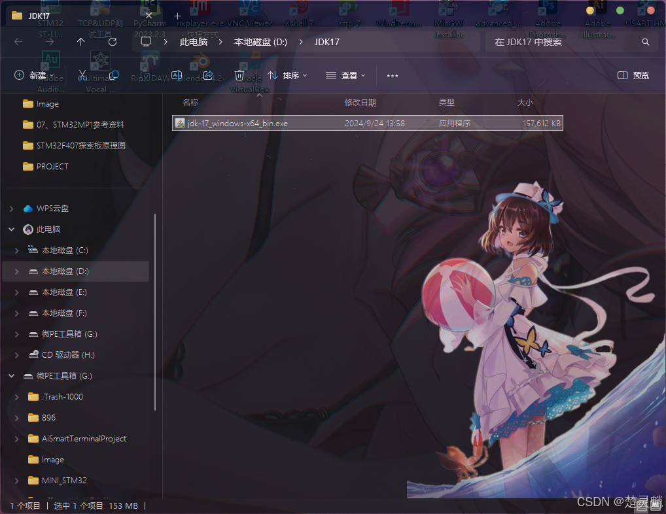Click the search magnifier icon

tap(646, 42)
